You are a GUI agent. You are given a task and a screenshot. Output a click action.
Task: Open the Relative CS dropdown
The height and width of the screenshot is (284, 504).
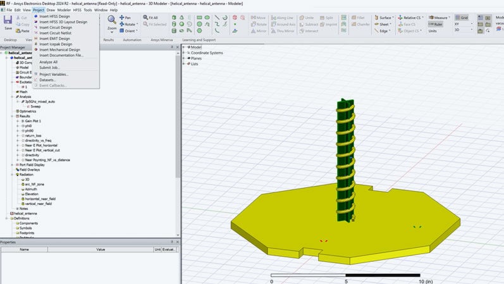(422, 18)
